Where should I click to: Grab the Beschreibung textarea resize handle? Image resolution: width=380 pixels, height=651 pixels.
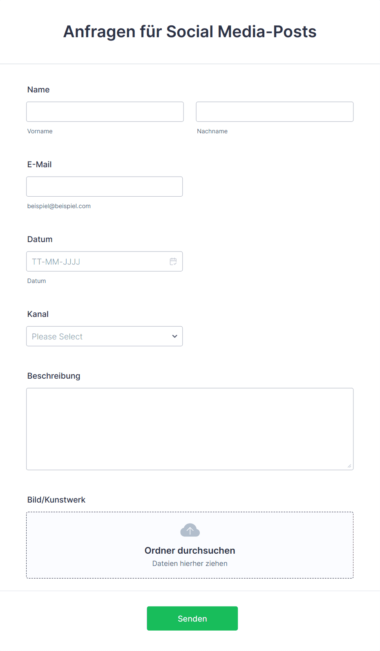pyautogui.click(x=349, y=466)
